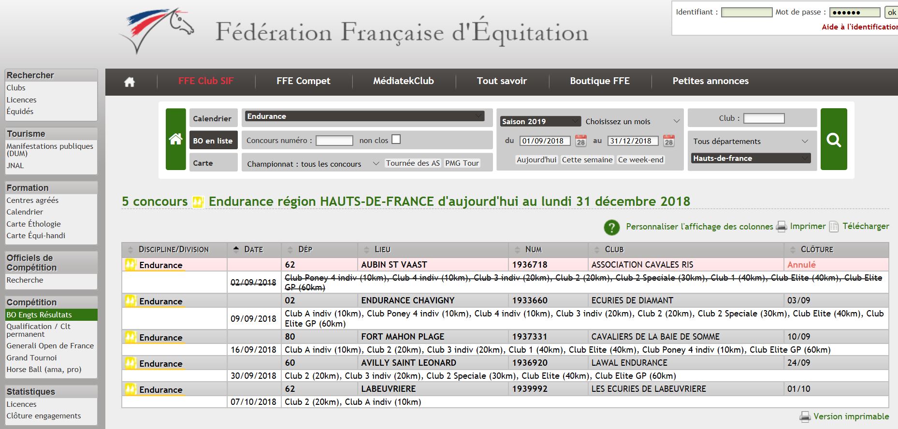Sort the table by Lieu column
This screenshot has width=898, height=429.
(x=433, y=249)
